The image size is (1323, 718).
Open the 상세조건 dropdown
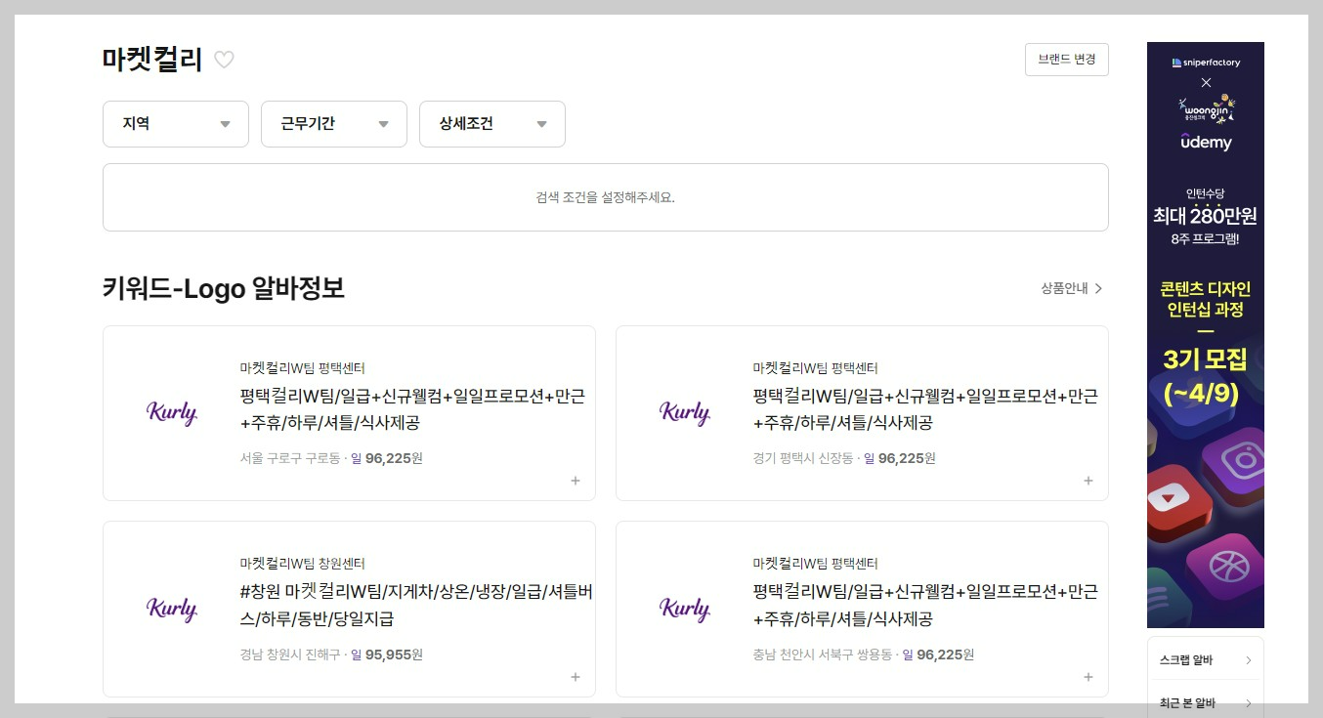coord(492,124)
